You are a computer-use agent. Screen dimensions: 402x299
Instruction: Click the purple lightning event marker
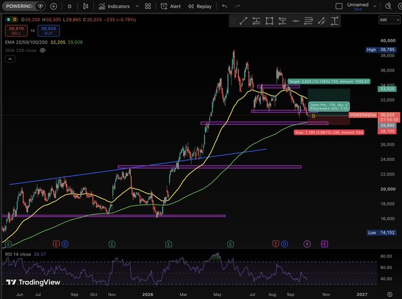tap(307, 244)
